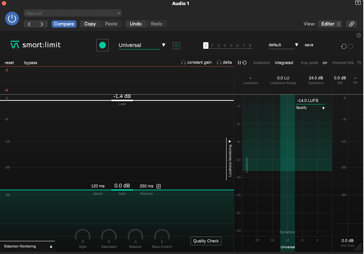
Task: Open the Universal profile dropdown
Action: 142,45
